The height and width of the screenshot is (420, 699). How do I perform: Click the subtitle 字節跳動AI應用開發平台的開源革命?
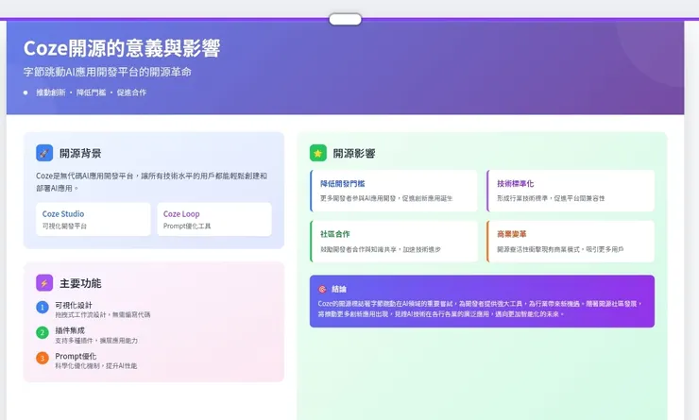point(107,72)
